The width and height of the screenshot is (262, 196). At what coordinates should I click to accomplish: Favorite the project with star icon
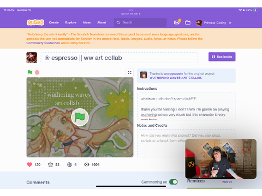(x=50, y=164)
